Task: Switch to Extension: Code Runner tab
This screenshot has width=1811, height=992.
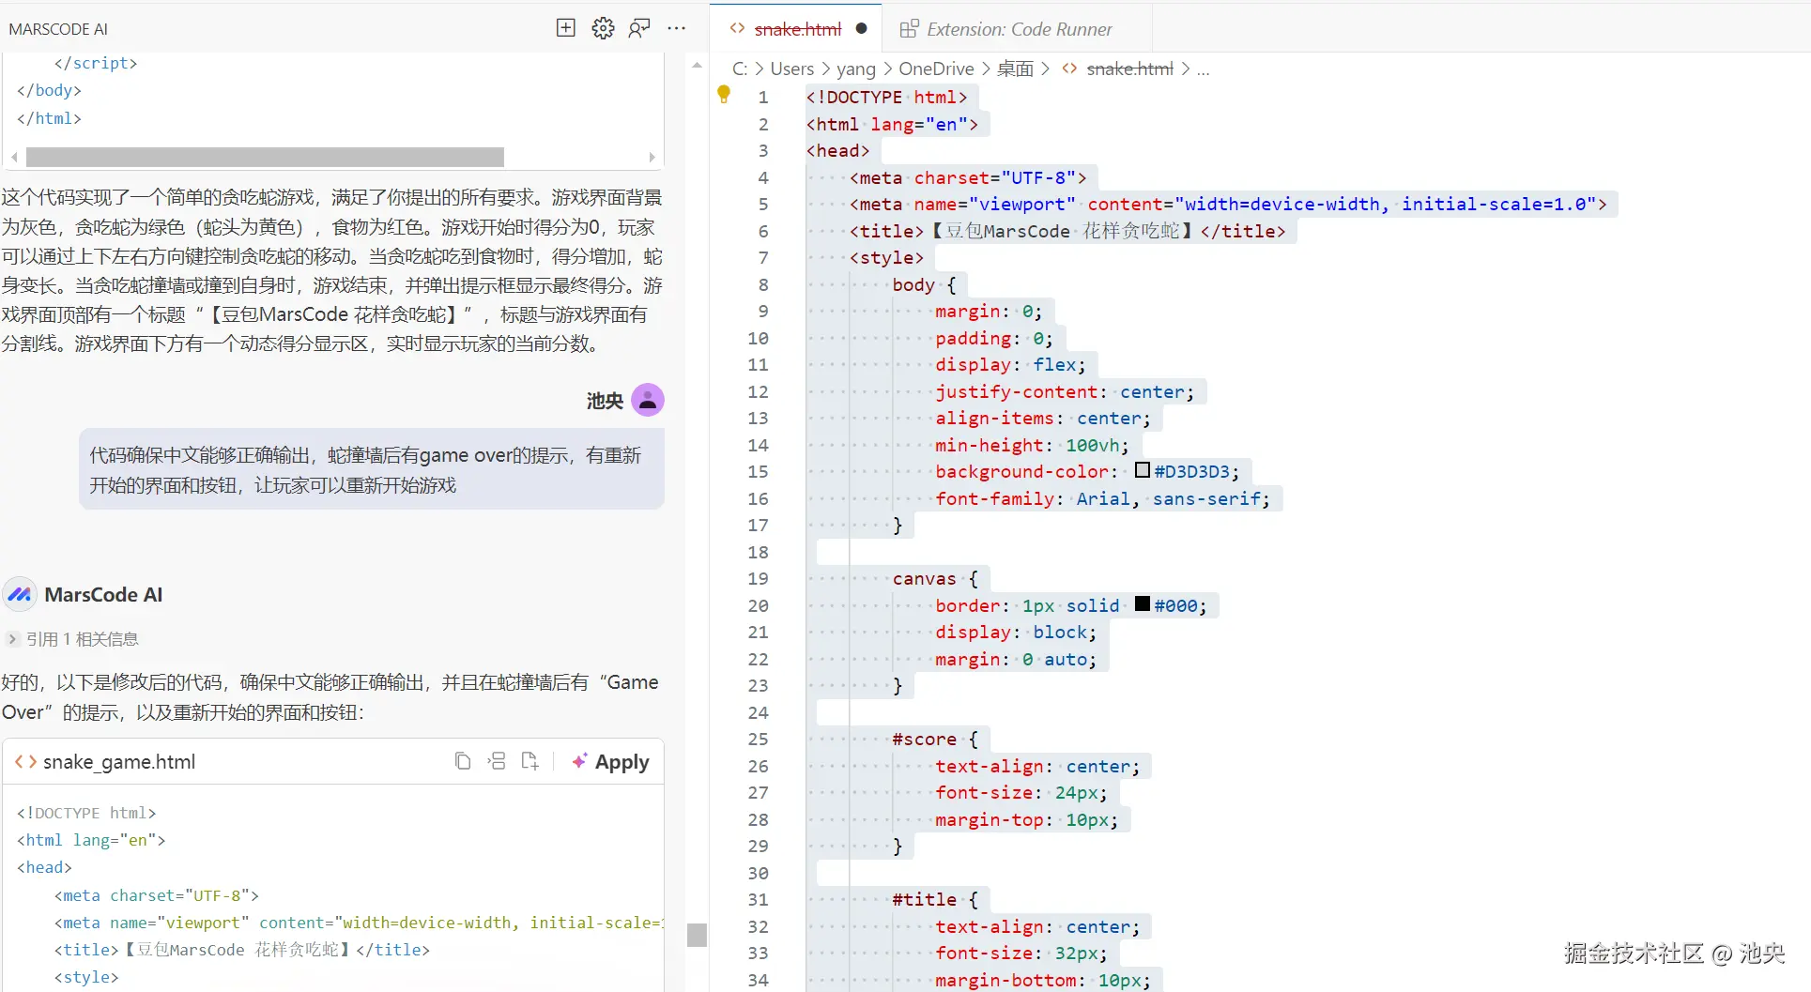Action: tap(1020, 29)
